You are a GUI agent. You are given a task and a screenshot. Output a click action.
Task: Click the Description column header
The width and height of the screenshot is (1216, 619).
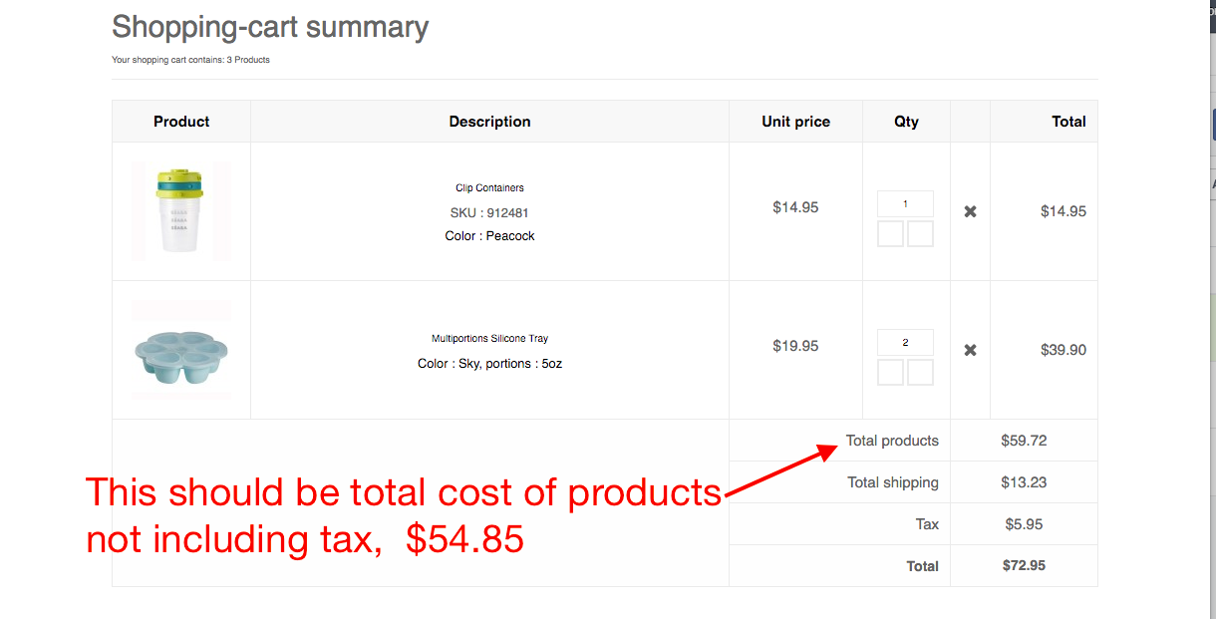tap(489, 122)
